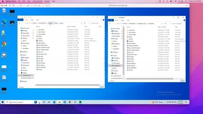
Task: Select Network in the demo navigation pane
Action: coord(23,81)
